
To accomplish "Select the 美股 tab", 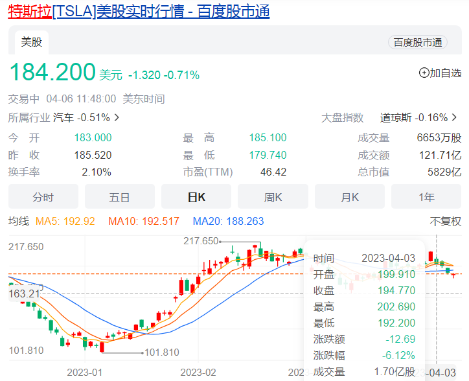I will point(32,42).
